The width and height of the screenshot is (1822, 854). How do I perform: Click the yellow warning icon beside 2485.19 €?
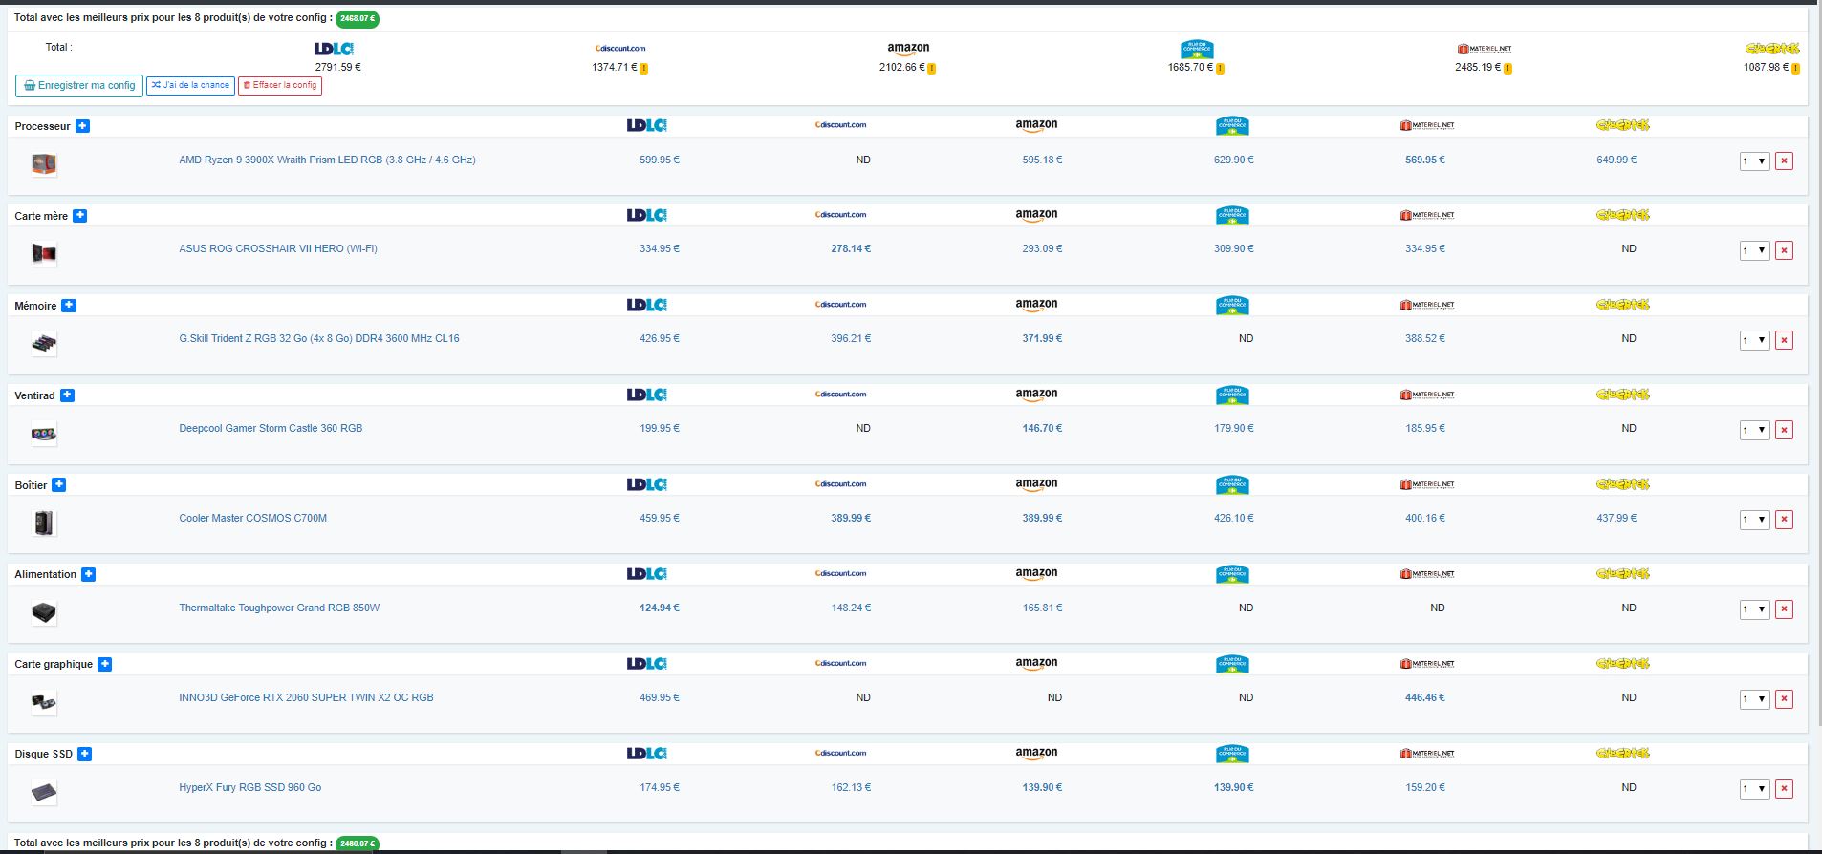(1508, 69)
